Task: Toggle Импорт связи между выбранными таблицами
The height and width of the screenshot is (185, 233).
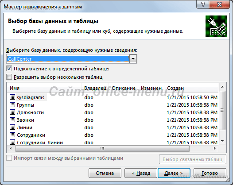Action: coord(9,158)
